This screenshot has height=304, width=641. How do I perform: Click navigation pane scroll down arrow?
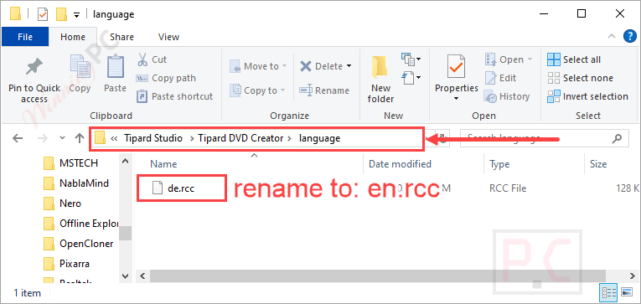point(125,276)
